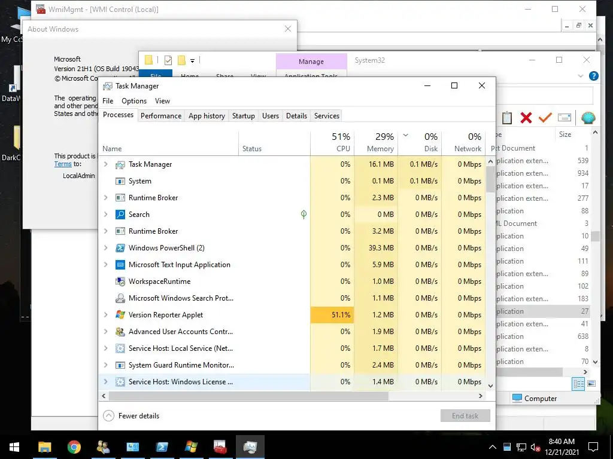Click the clipboard paste icon in Explorer toolbar
613x459 pixels.
tap(506, 118)
